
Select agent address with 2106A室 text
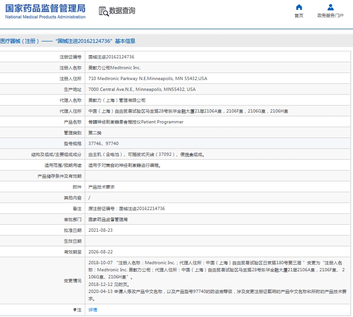pyautogui.click(x=188, y=111)
